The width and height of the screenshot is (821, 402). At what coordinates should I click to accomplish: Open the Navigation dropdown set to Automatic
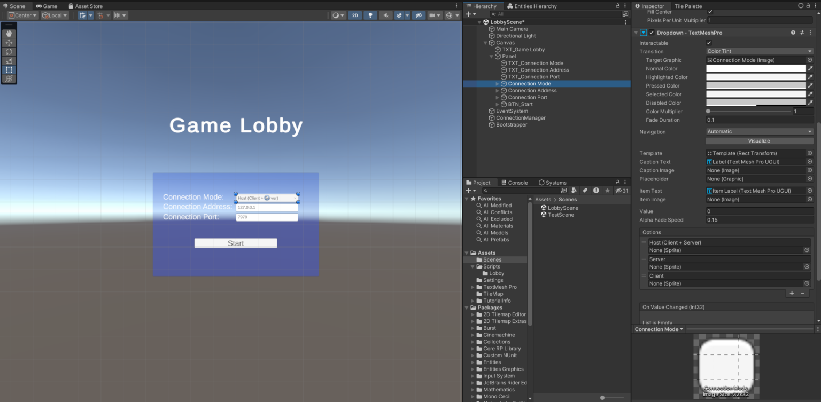759,131
